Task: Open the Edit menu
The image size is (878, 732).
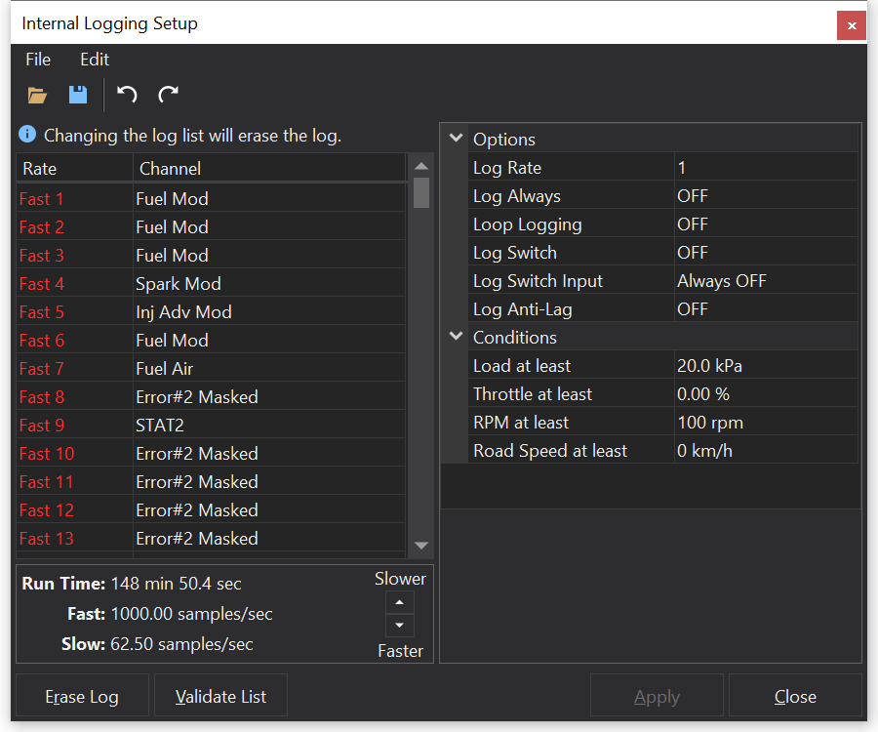Action: (95, 60)
